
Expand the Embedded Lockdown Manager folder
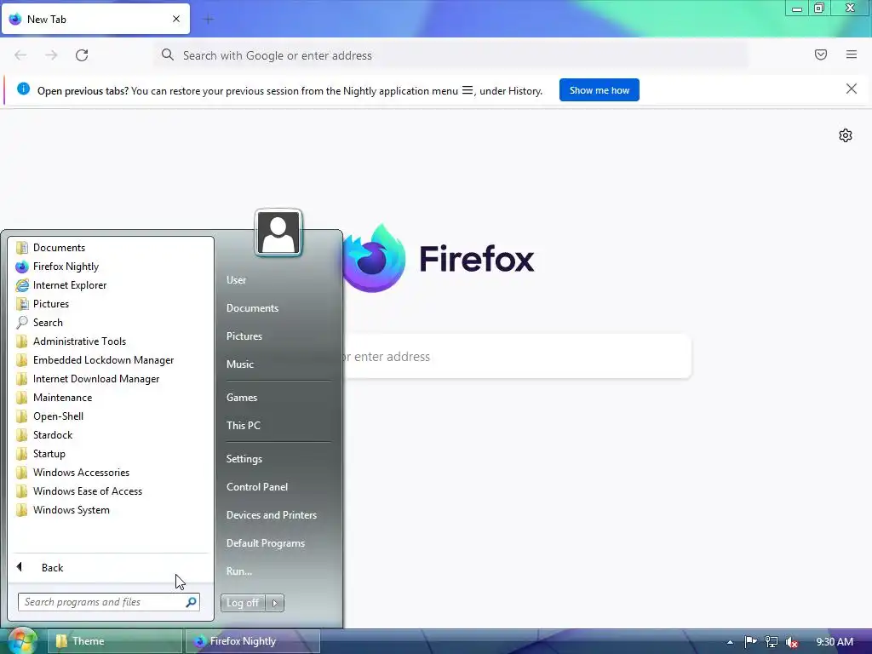pos(111,360)
